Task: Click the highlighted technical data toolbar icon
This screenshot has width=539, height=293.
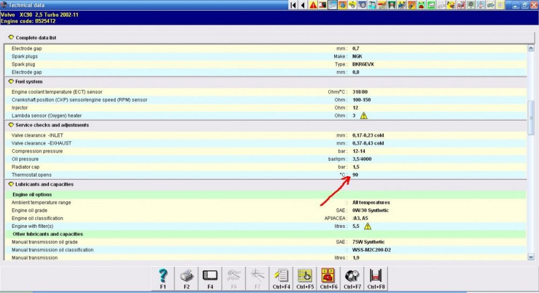Action: click(x=333, y=5)
